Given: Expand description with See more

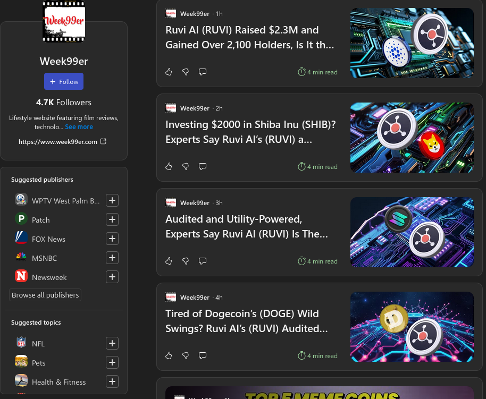Looking at the screenshot, I should pos(79,126).
